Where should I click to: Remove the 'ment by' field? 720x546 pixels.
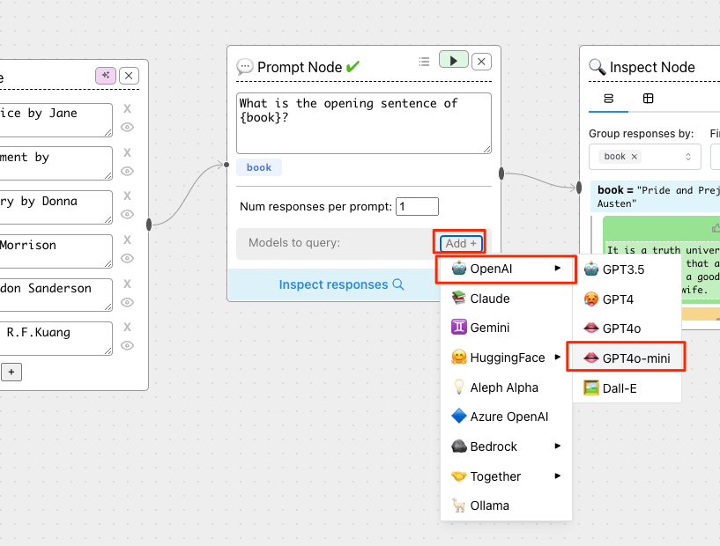127,152
